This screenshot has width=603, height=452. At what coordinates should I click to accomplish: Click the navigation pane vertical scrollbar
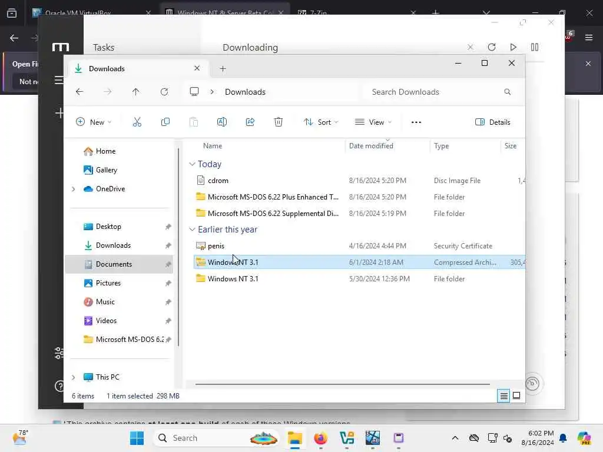(178, 246)
